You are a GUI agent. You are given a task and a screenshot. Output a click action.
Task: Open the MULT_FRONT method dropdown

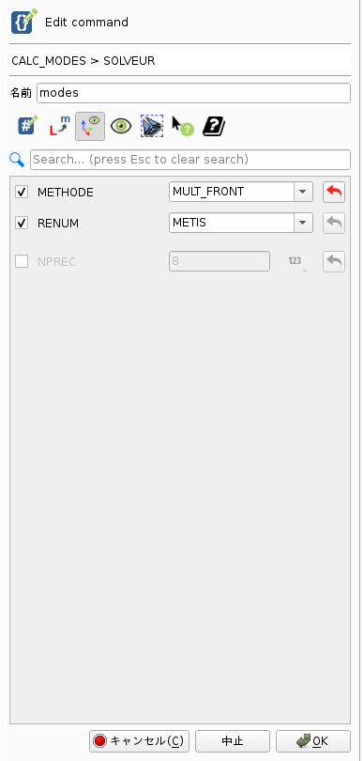tap(241, 192)
